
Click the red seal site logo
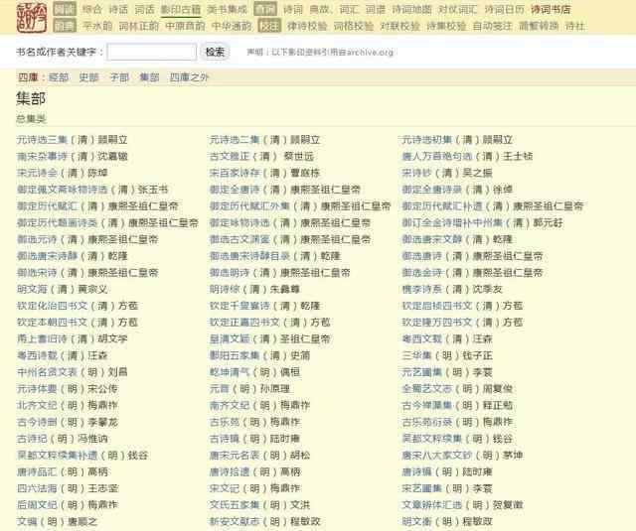pyautogui.click(x=24, y=17)
